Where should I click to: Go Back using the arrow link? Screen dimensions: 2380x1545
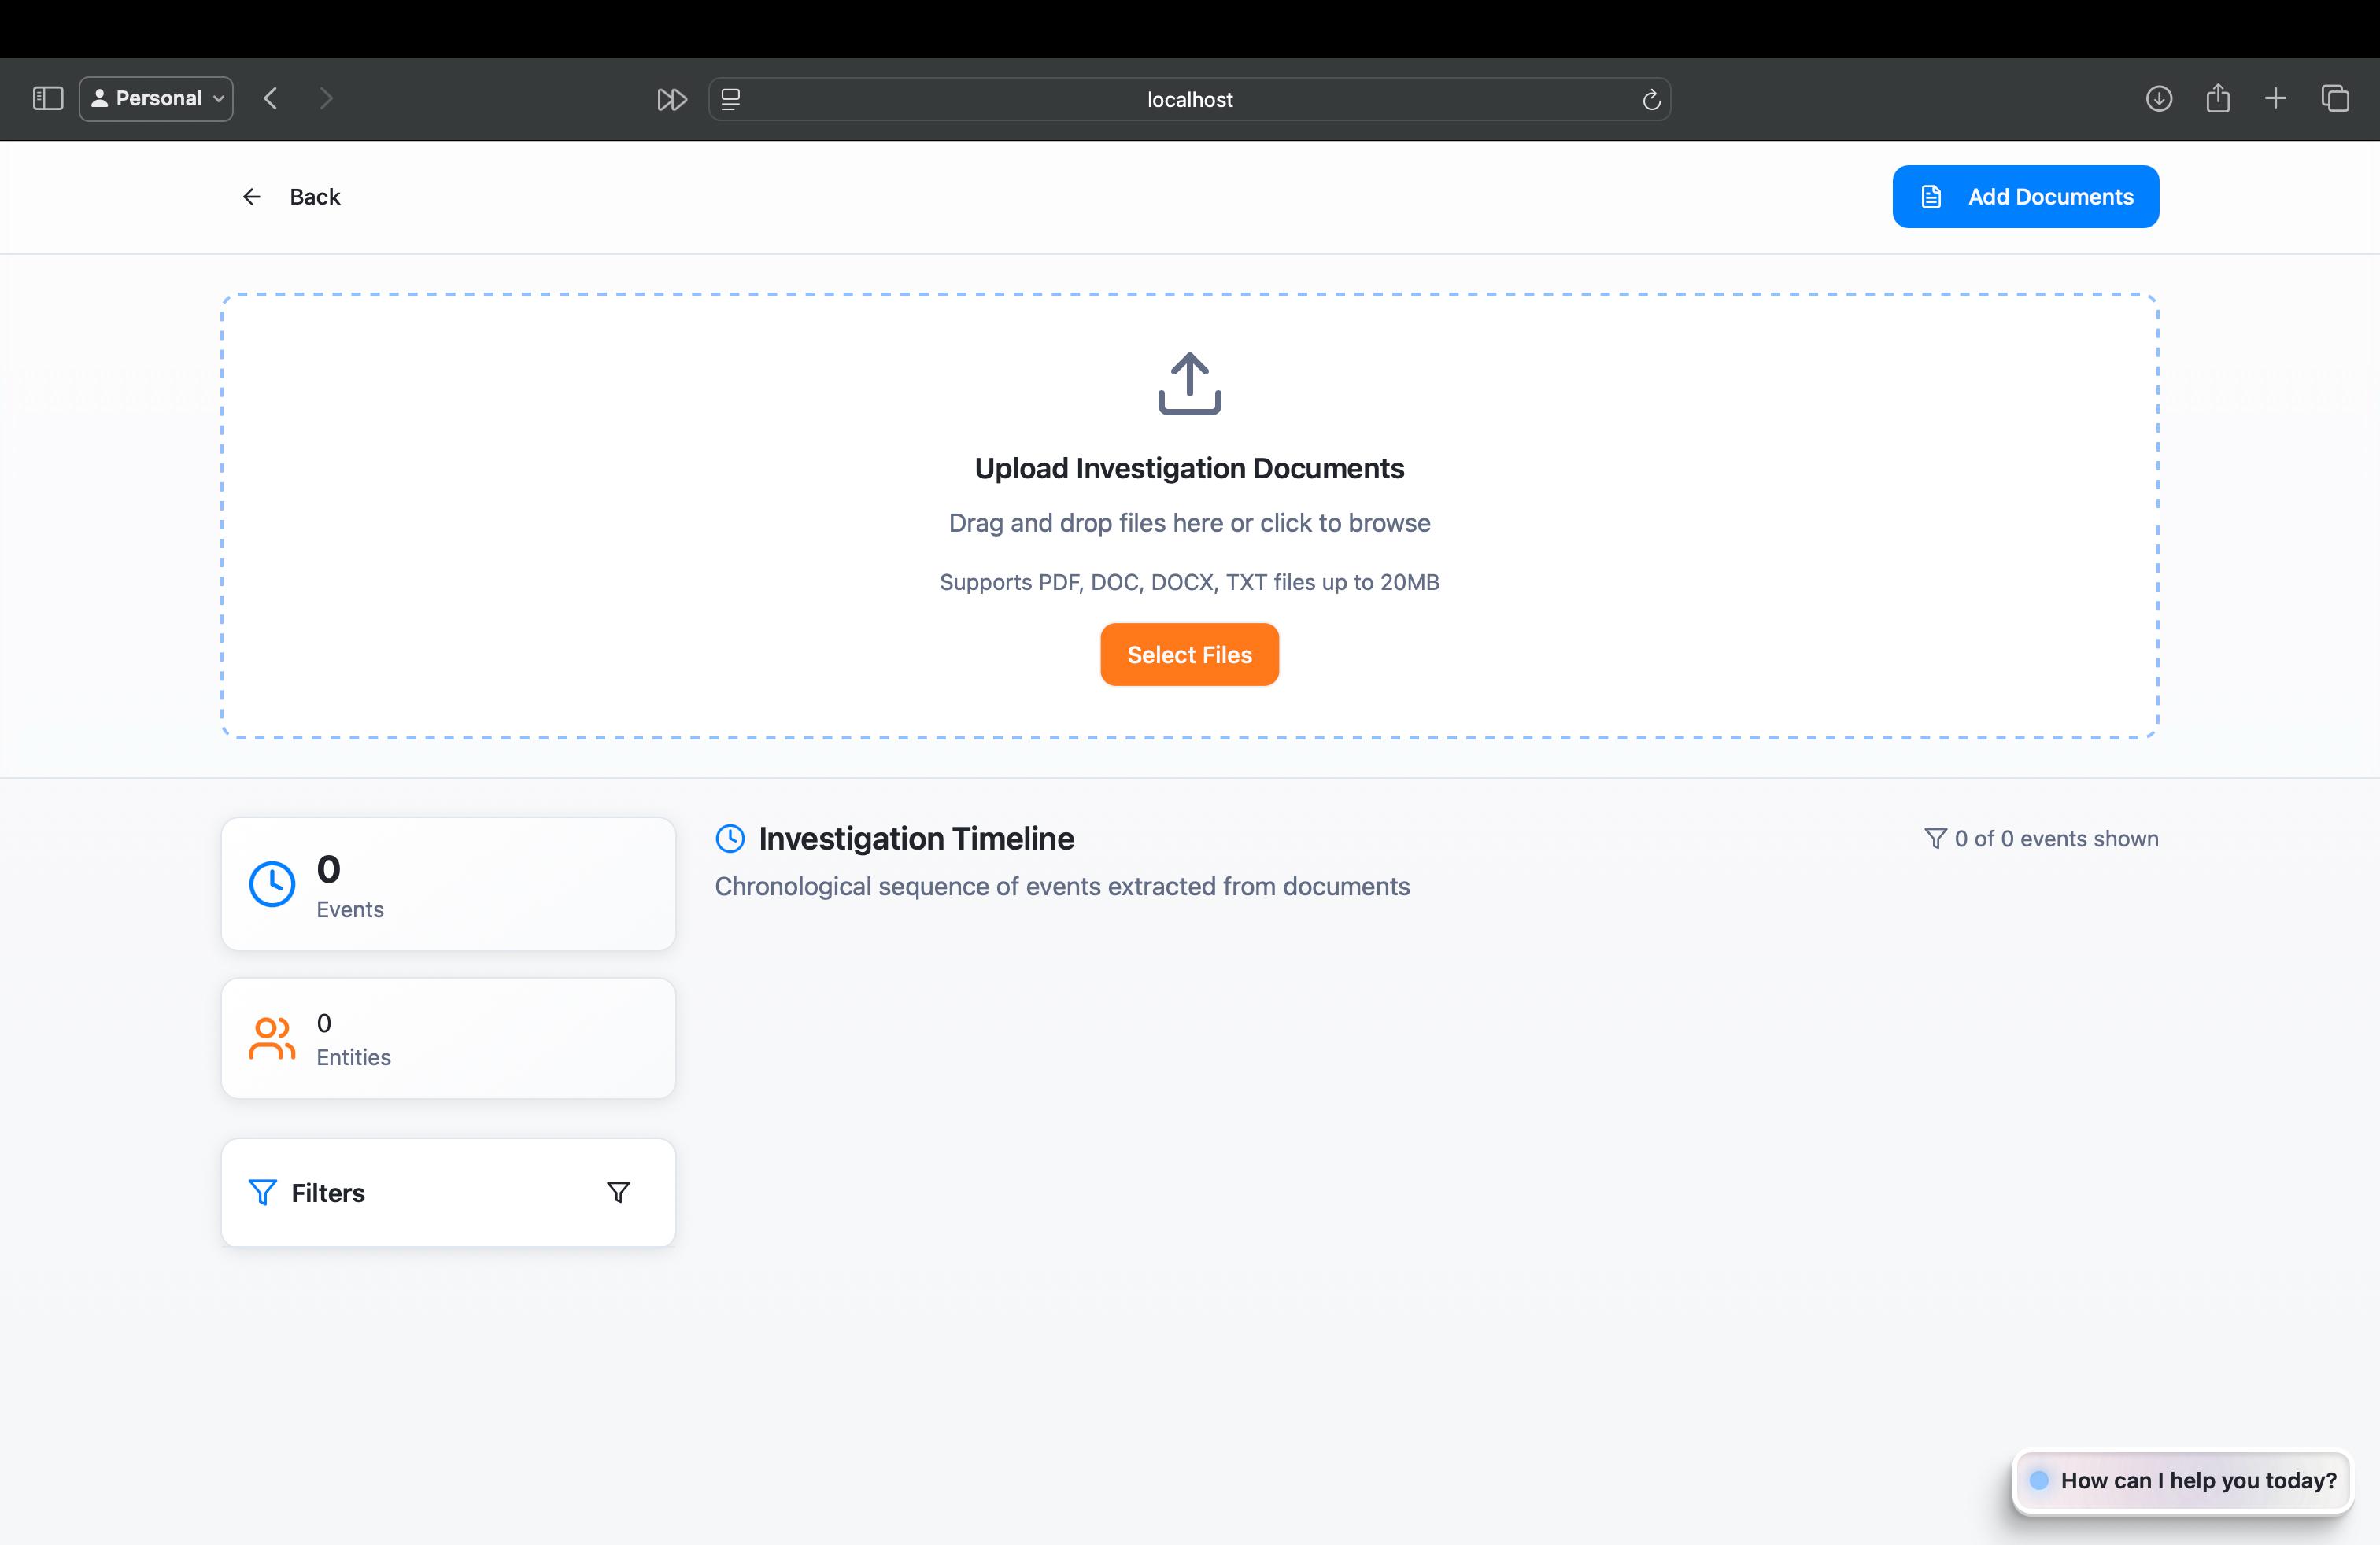(291, 197)
